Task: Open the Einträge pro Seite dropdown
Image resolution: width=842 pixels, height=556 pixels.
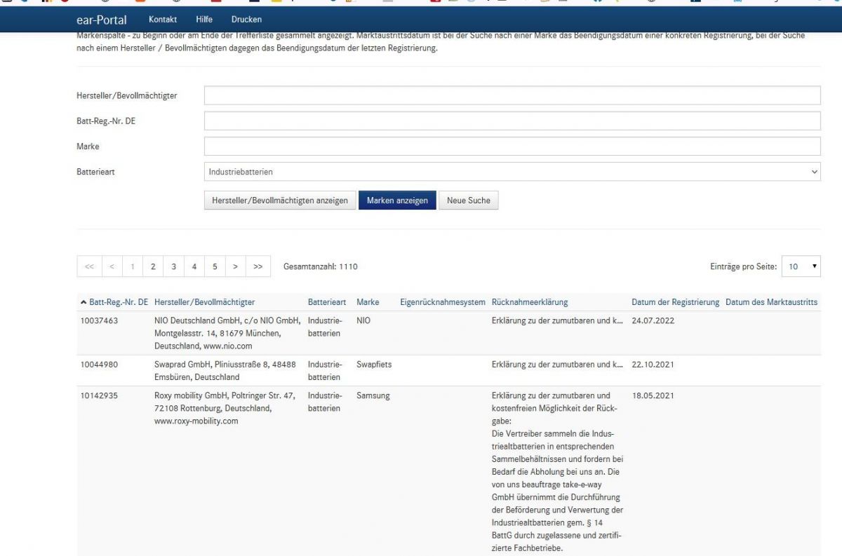Action: (x=801, y=266)
